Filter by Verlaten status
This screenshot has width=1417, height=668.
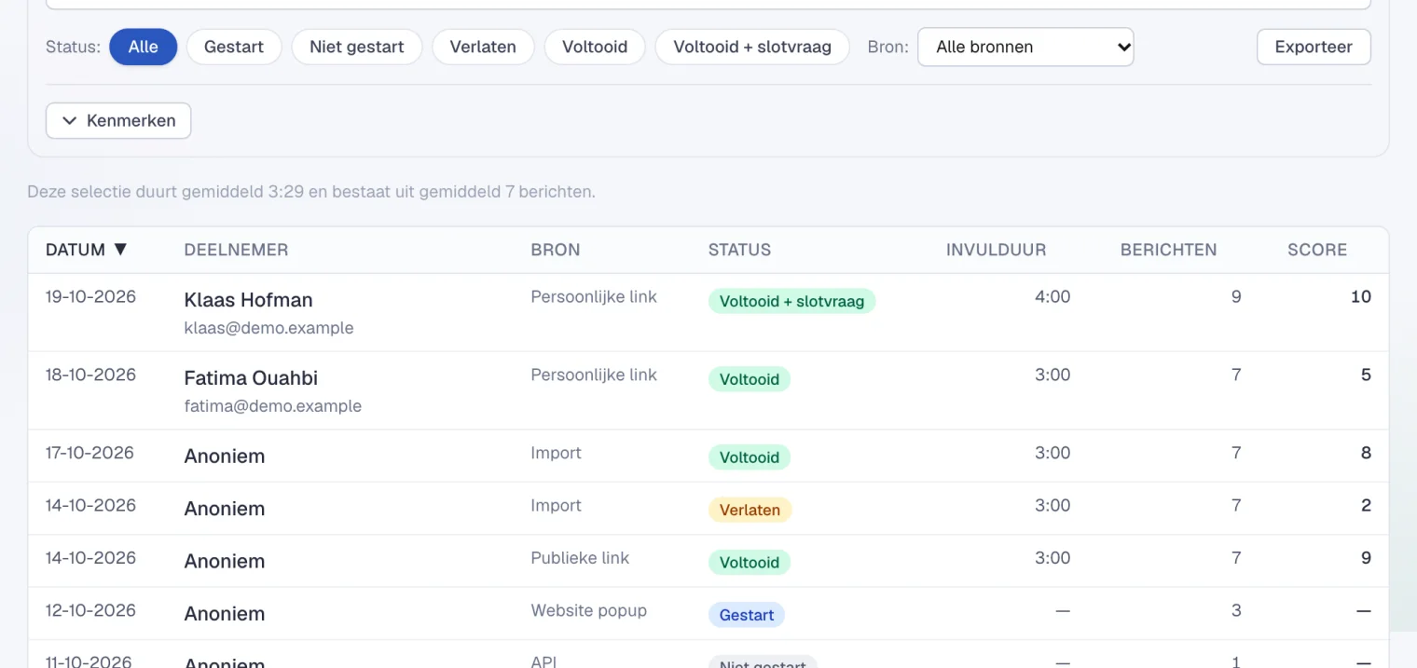tap(483, 47)
